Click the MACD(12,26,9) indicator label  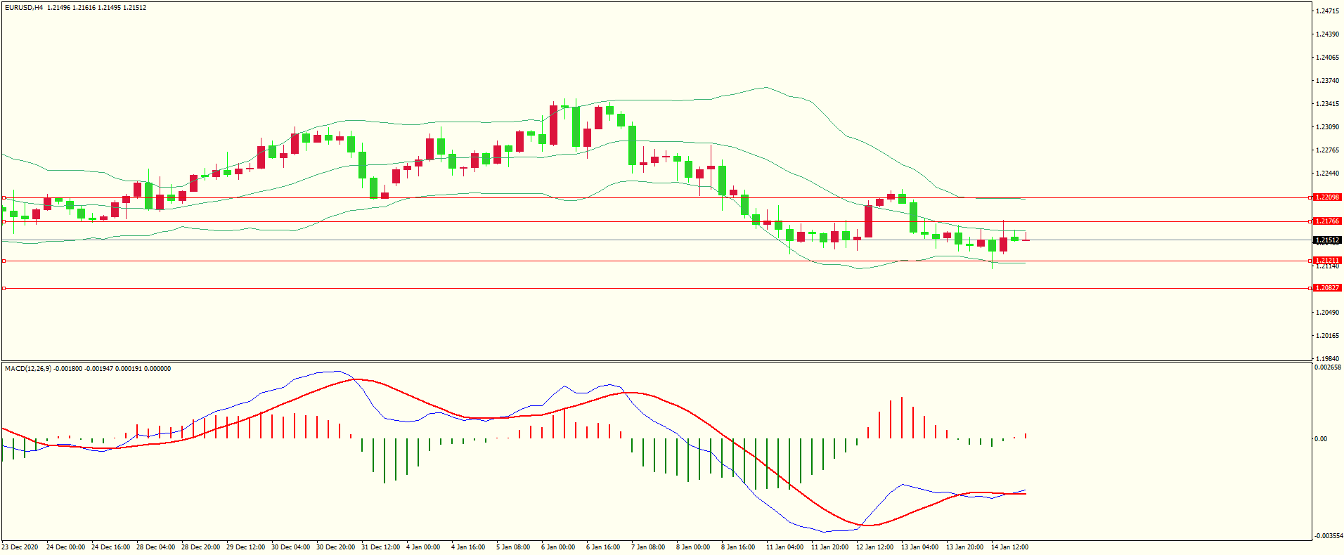[28, 369]
